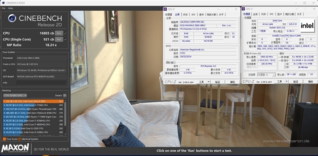Select ranking row Intel Core Ultra 9 285K
Viewport: 318px width, 156px height.
point(33,101)
